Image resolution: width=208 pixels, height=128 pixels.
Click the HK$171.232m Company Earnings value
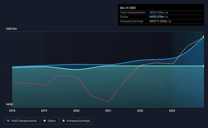(x=158, y=21)
